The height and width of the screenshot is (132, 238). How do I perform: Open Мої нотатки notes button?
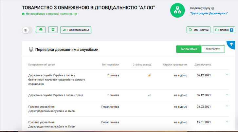click(x=198, y=30)
